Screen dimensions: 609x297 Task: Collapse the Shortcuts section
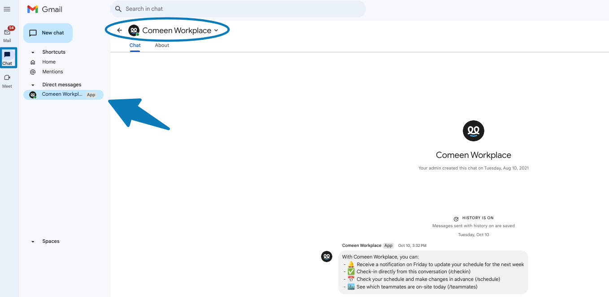(33, 52)
